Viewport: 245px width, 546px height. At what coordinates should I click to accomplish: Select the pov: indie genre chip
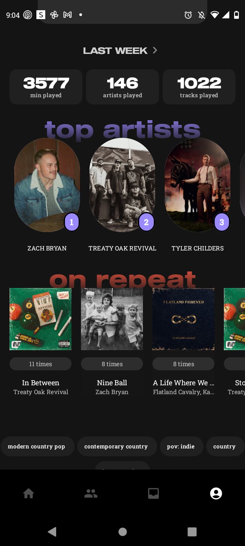point(181,446)
